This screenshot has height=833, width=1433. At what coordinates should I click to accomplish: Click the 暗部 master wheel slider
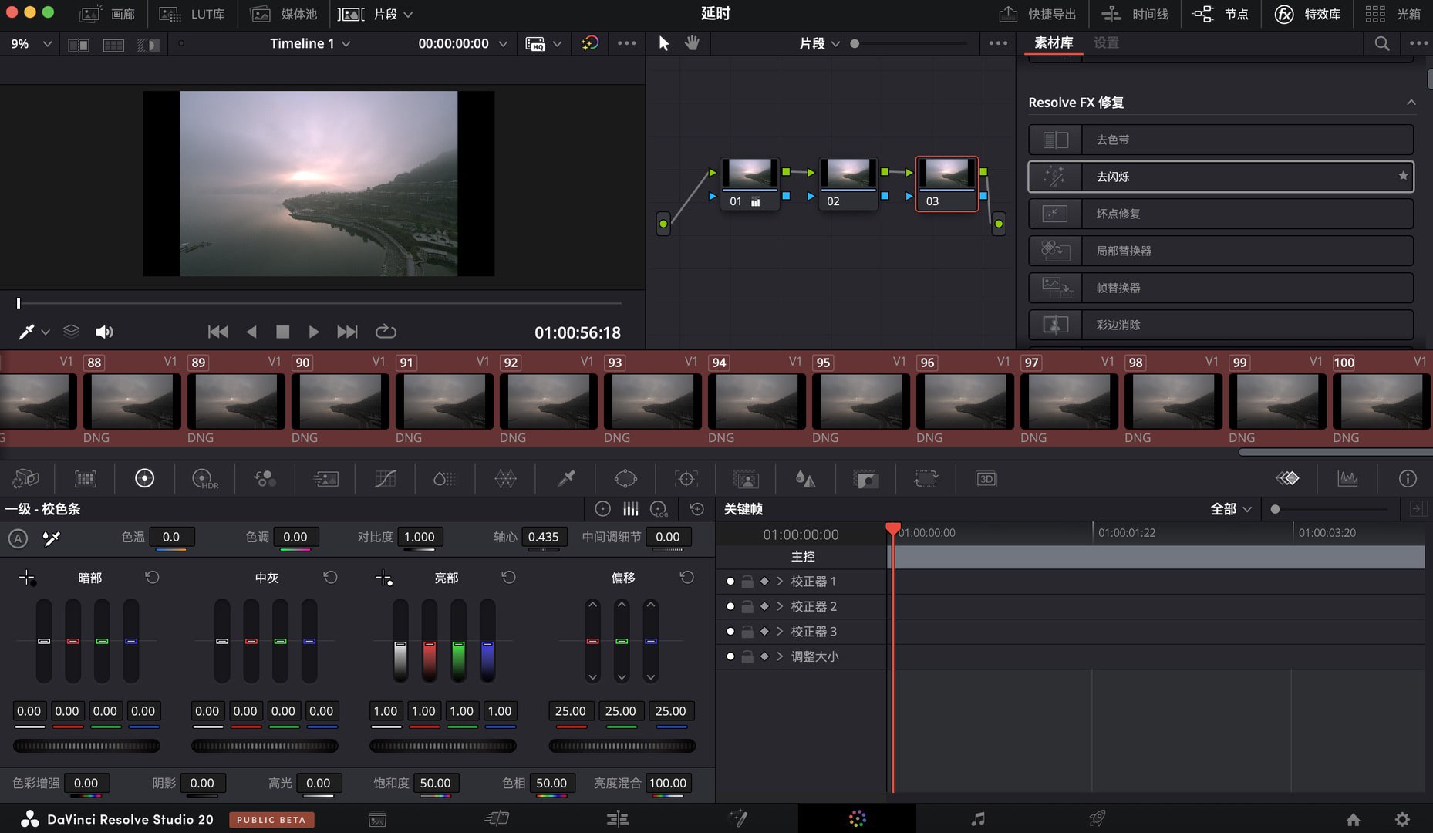pos(86,746)
